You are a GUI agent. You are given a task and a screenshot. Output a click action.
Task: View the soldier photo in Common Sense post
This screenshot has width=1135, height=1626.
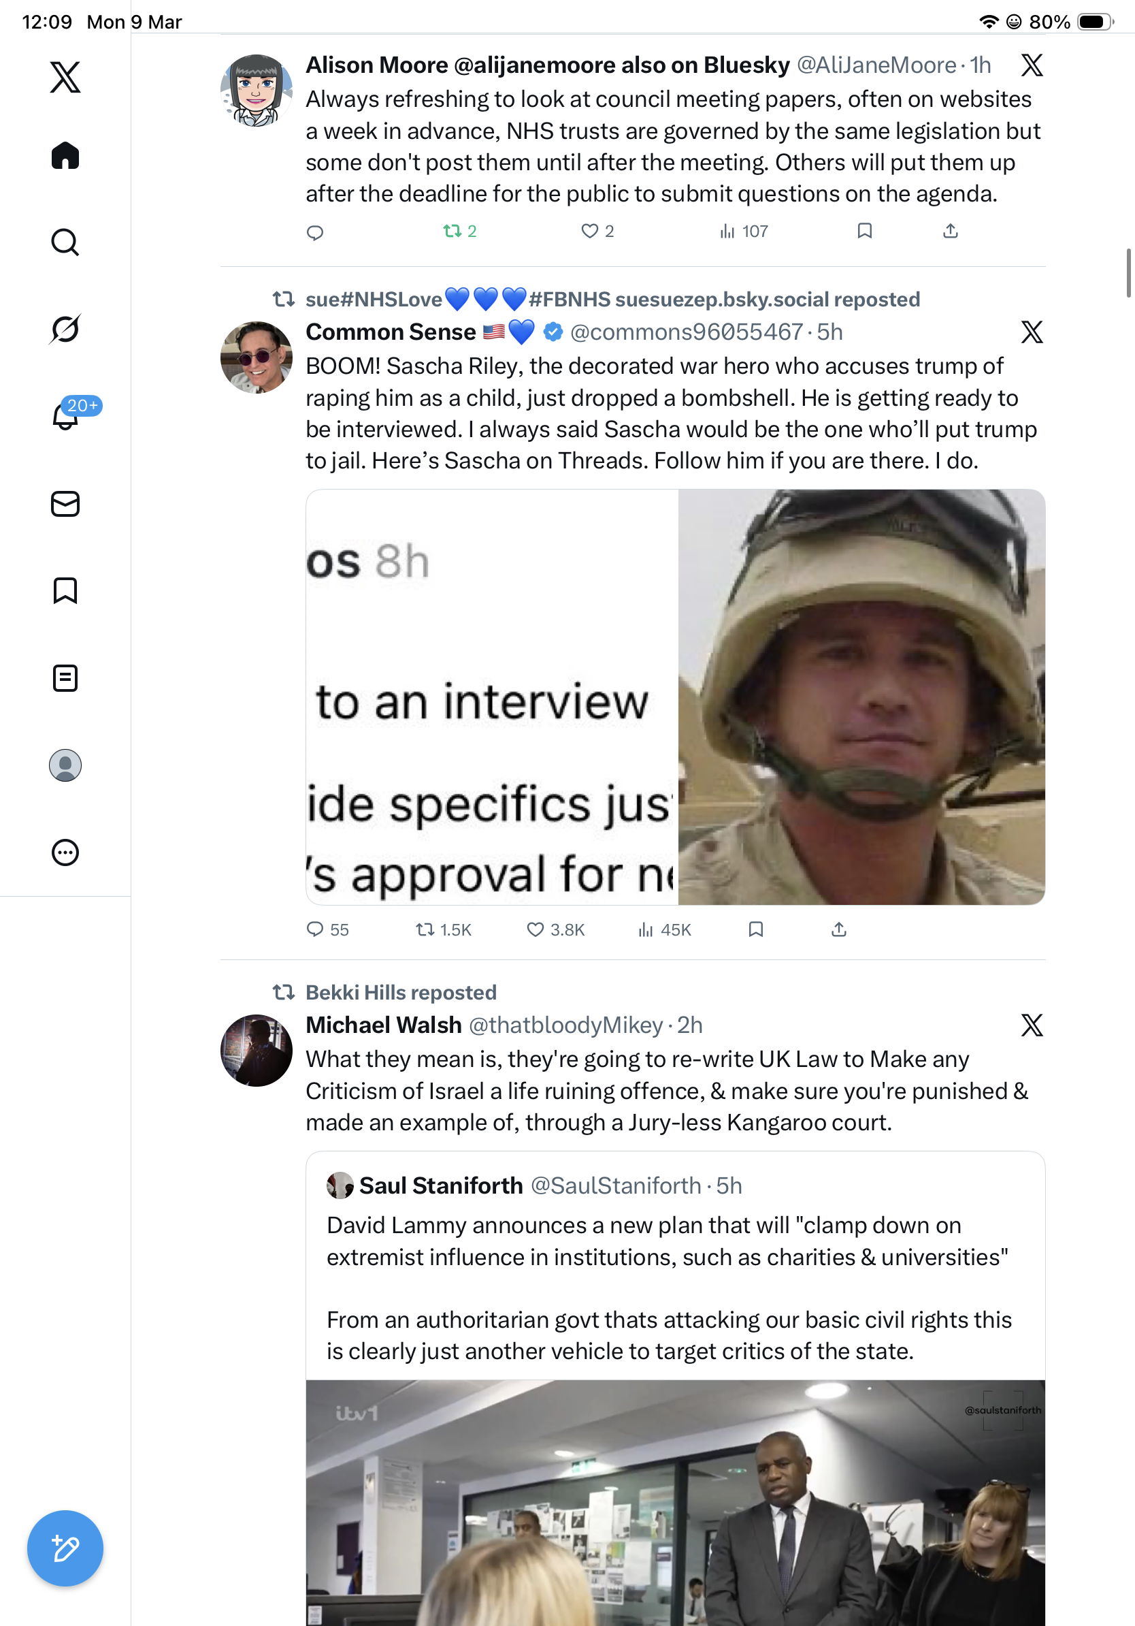[x=861, y=697]
